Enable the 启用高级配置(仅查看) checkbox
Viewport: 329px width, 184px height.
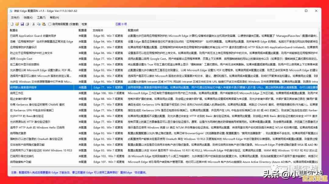click(50, 24)
